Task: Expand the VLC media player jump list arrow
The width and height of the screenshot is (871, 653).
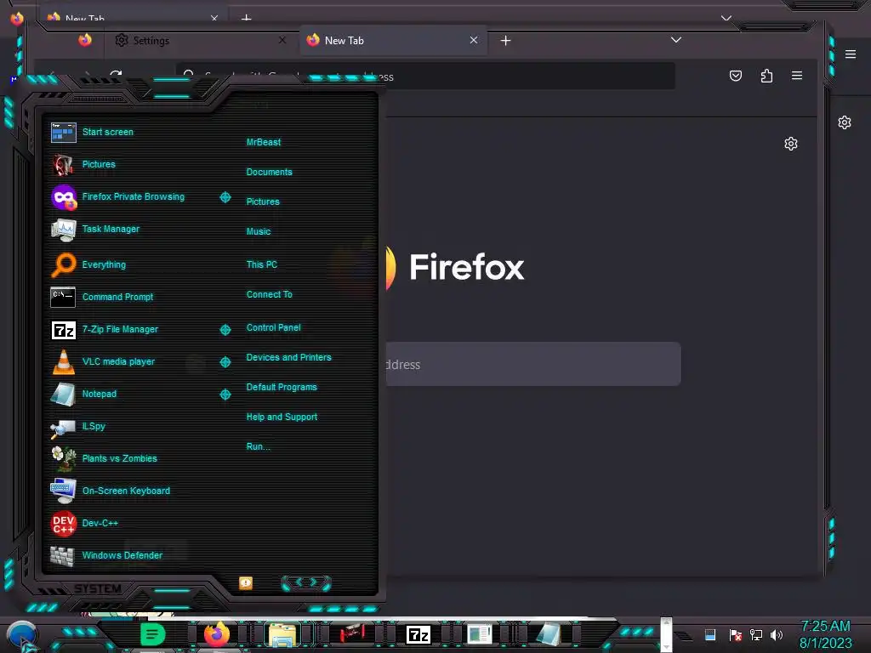Action: (225, 362)
